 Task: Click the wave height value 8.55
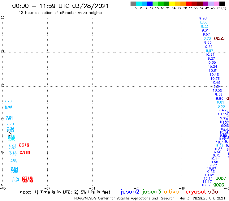[221, 106]
